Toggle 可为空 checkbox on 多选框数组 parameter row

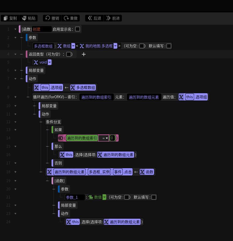[142, 46]
